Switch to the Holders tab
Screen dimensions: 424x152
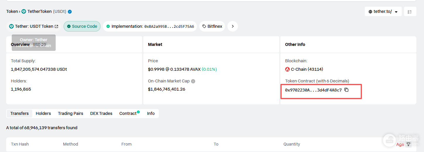pos(43,113)
